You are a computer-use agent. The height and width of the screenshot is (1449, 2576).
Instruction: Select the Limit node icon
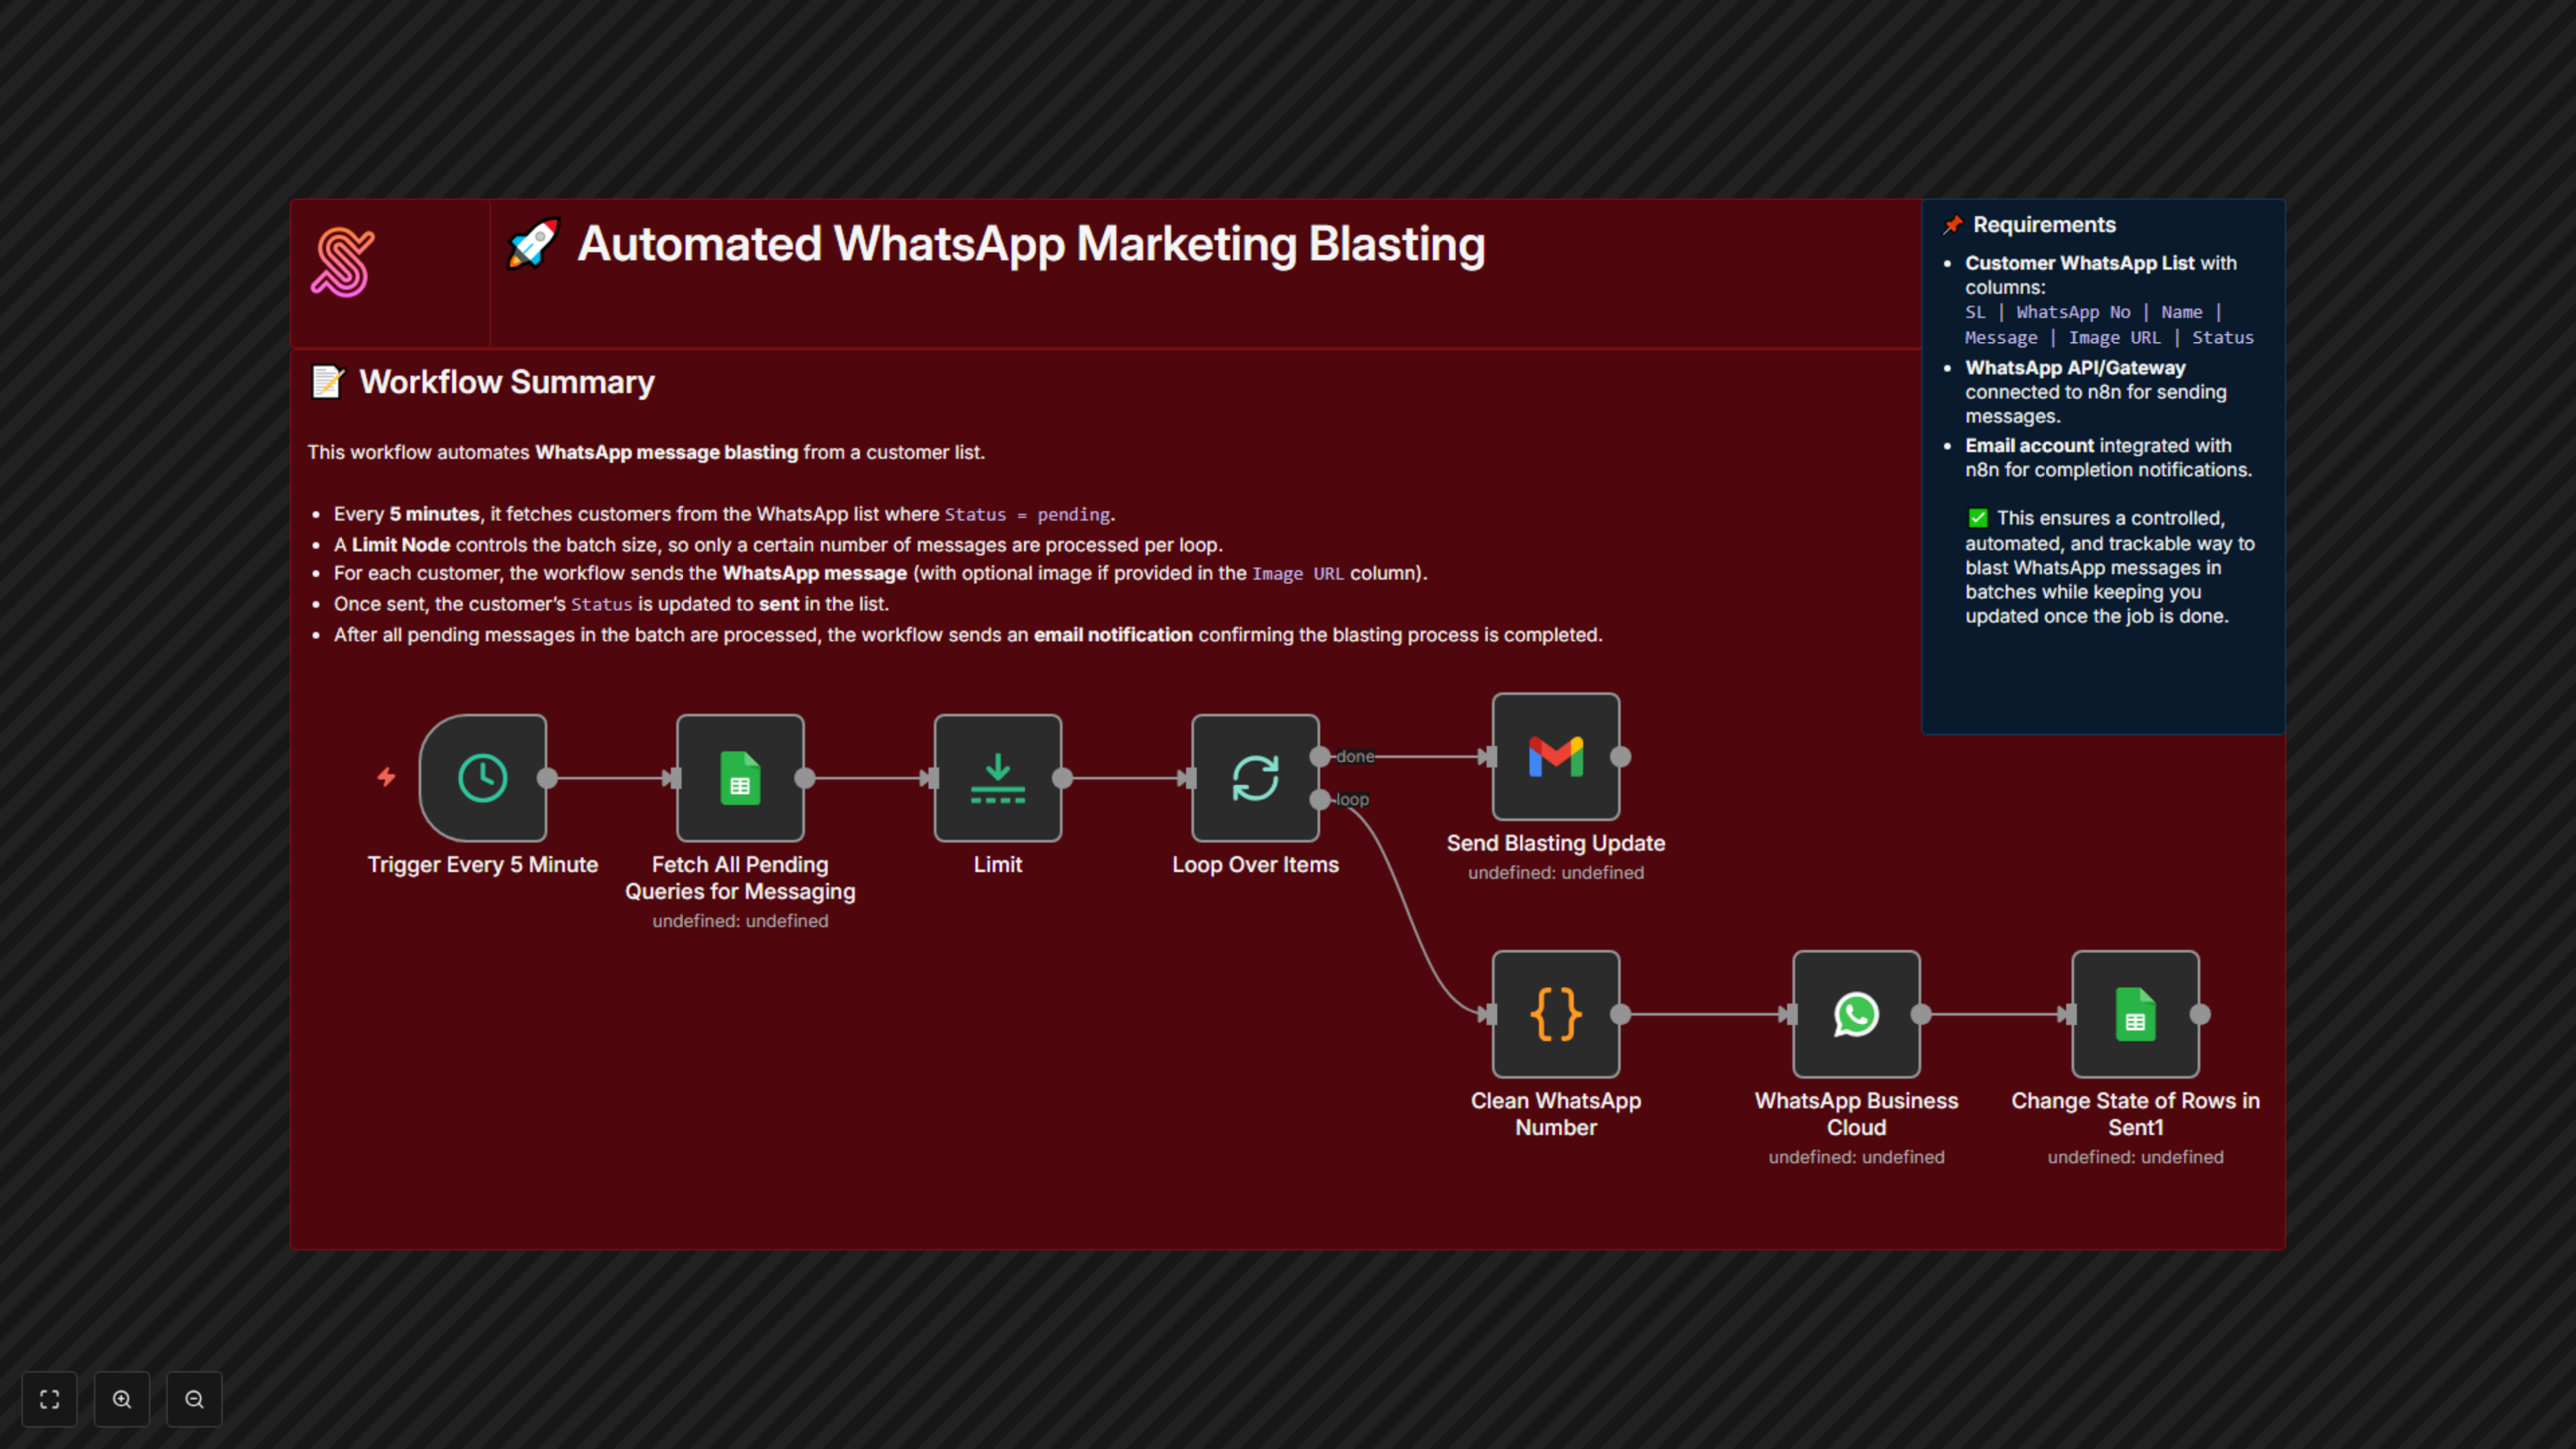(x=998, y=778)
